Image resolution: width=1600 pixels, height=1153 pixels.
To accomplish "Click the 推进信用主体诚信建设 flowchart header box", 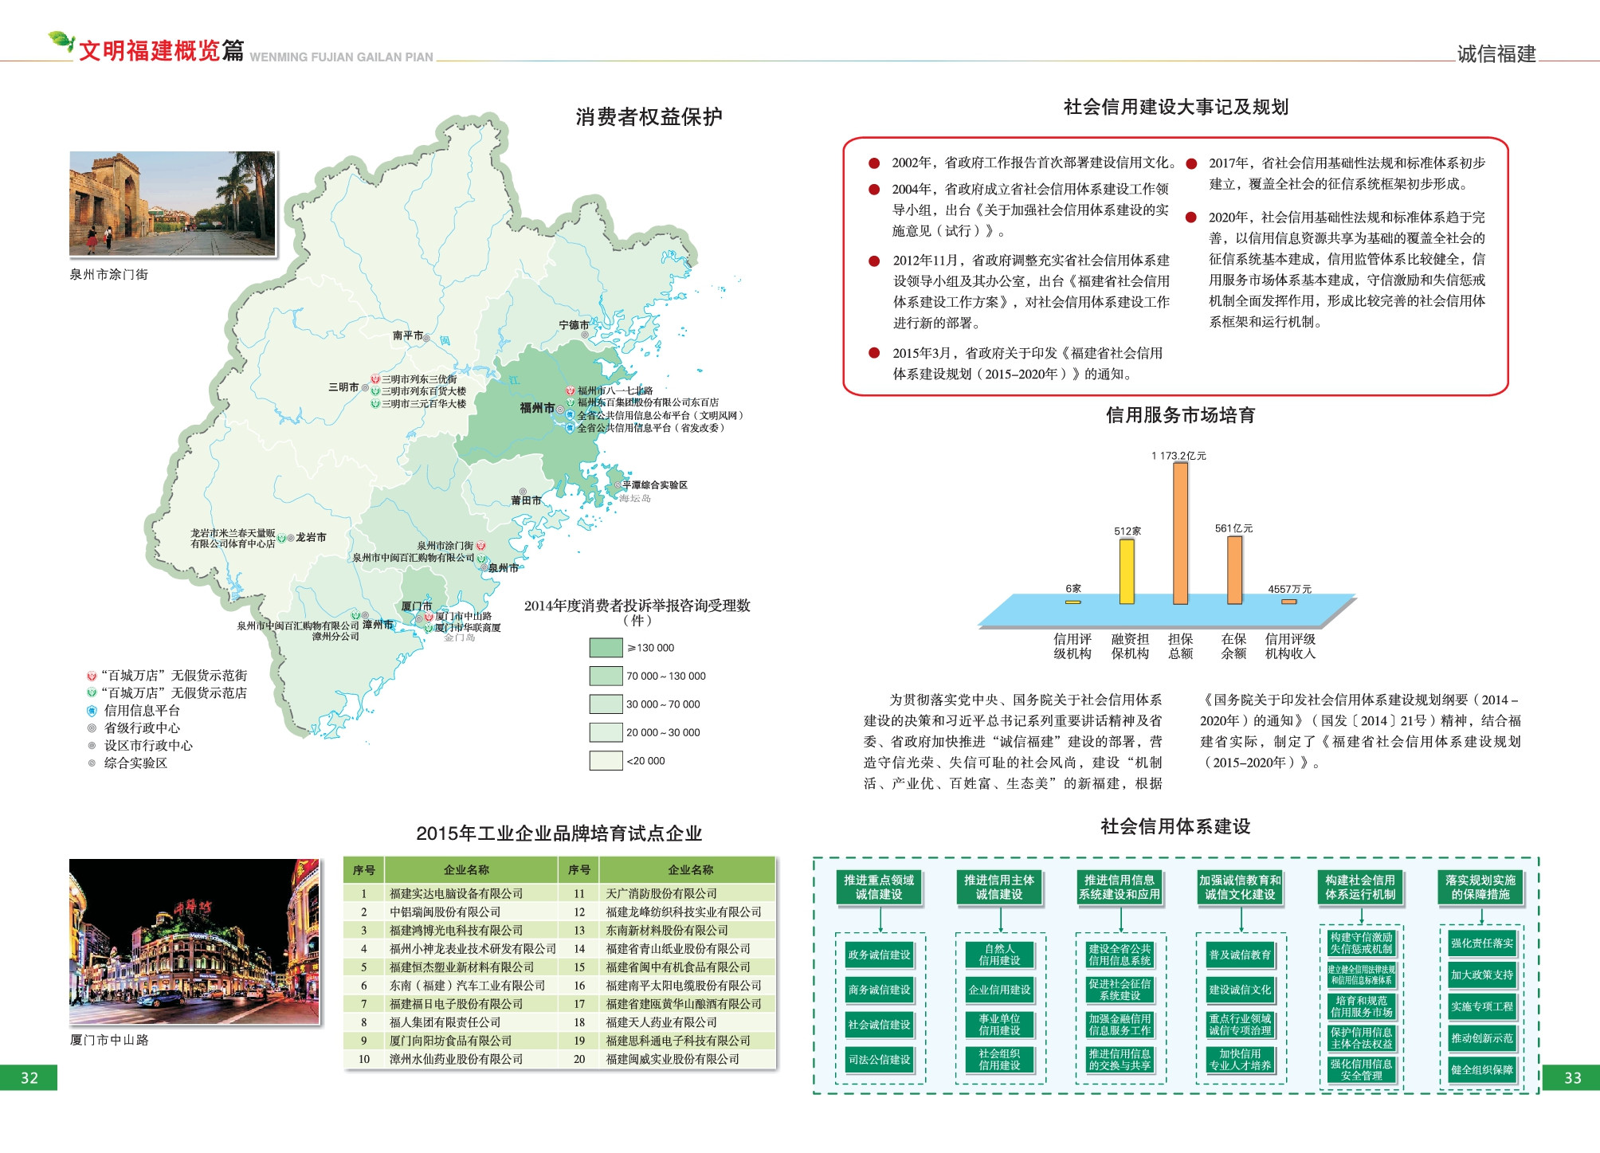I will point(999,888).
